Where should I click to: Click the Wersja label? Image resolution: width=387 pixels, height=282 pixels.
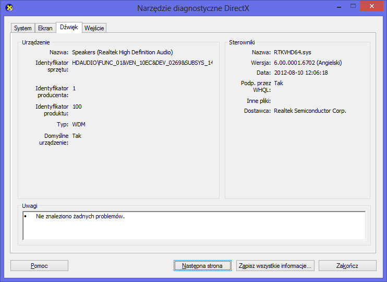261,63
